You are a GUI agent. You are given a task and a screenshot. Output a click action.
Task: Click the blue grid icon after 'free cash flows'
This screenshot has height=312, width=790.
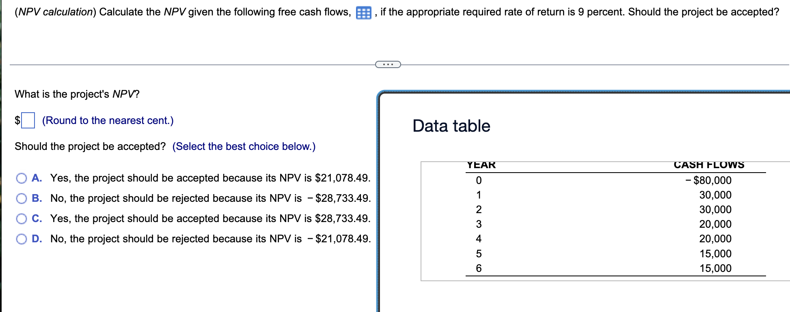364,13
